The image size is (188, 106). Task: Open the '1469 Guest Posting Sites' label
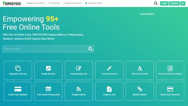(x=48, y=95)
